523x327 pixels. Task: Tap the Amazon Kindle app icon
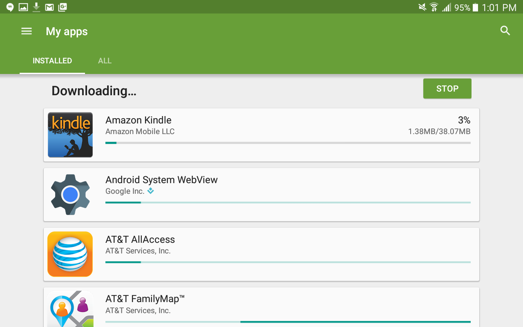click(x=70, y=135)
